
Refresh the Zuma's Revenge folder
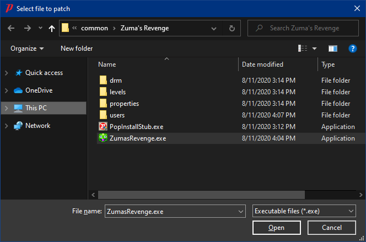tap(232, 28)
